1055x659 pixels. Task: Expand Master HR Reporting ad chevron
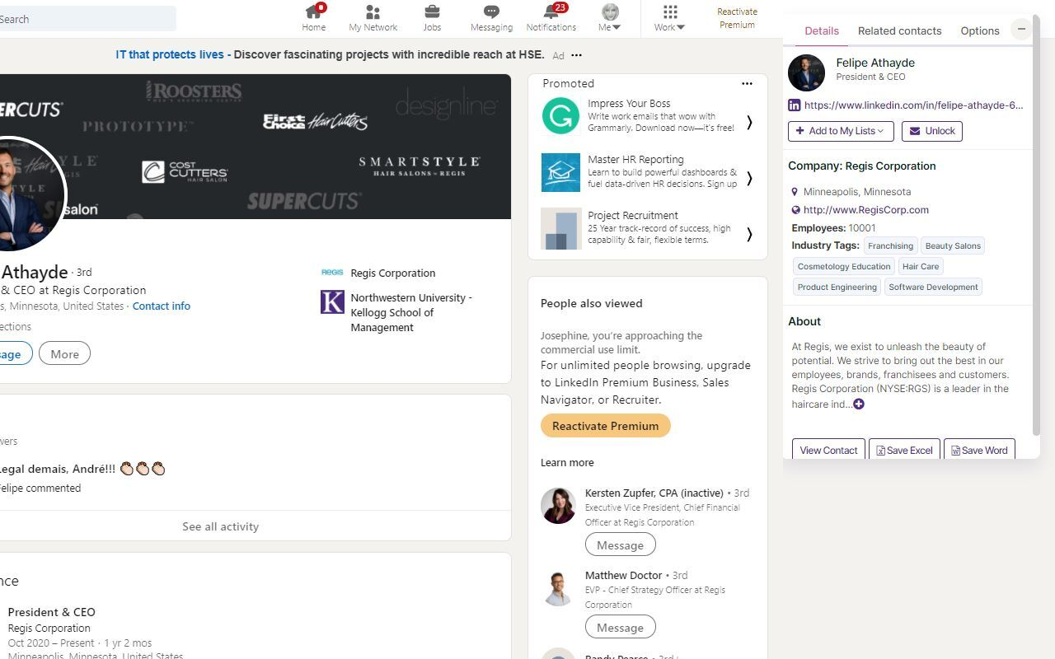pyautogui.click(x=749, y=178)
